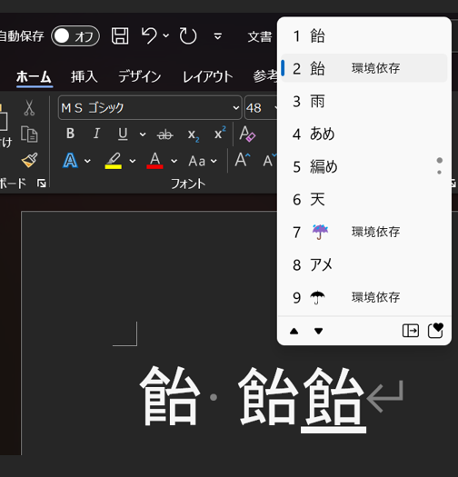458x477 pixels.
Task: Open the clipboard group dialog launcher
Action: point(42,184)
